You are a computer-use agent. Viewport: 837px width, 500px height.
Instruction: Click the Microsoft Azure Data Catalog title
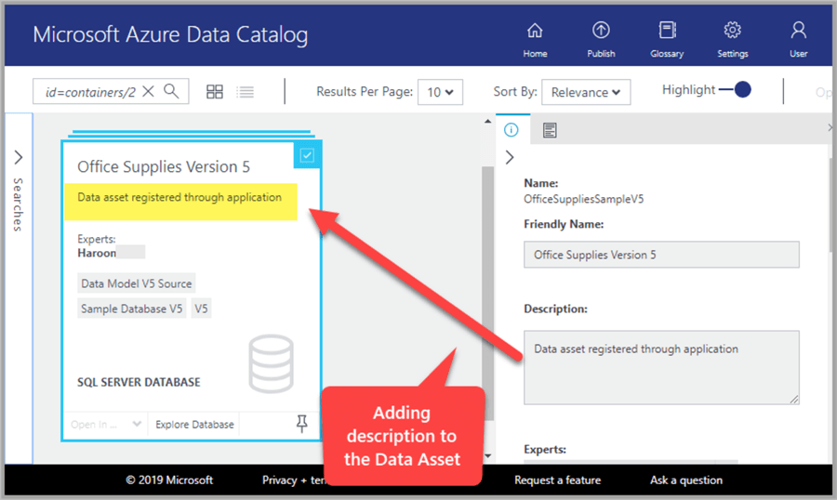pos(170,34)
